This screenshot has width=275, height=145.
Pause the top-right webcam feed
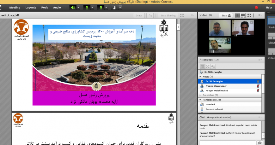(235, 36)
